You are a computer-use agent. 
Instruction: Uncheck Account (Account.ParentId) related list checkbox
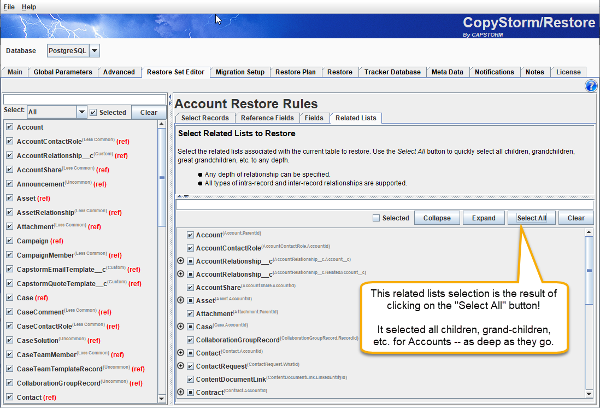[x=190, y=235]
